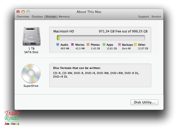Image resolution: width=178 pixels, height=130 pixels.
Task: Click the Trade Route Auctions logo
Action: point(12,118)
